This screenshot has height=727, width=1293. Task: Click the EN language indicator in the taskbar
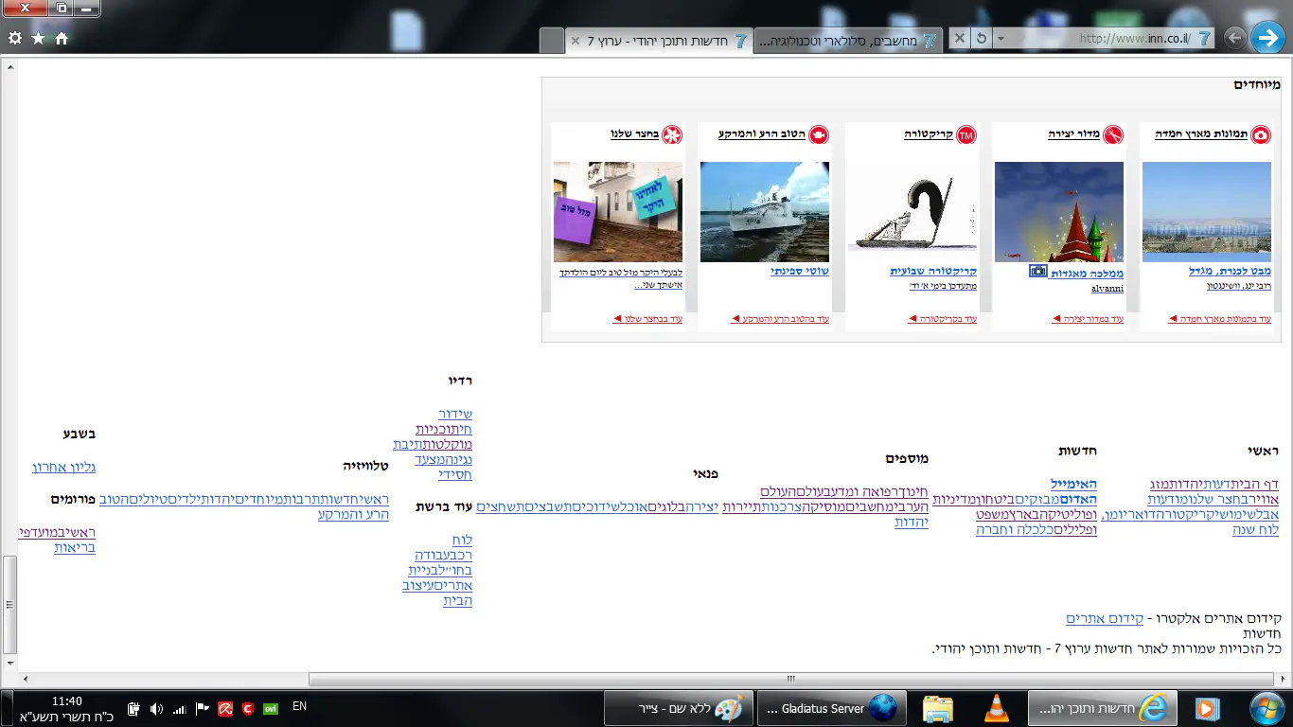(x=299, y=706)
